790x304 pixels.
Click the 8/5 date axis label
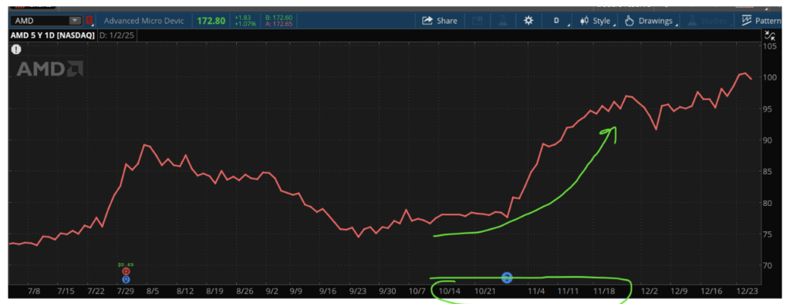[x=153, y=292]
